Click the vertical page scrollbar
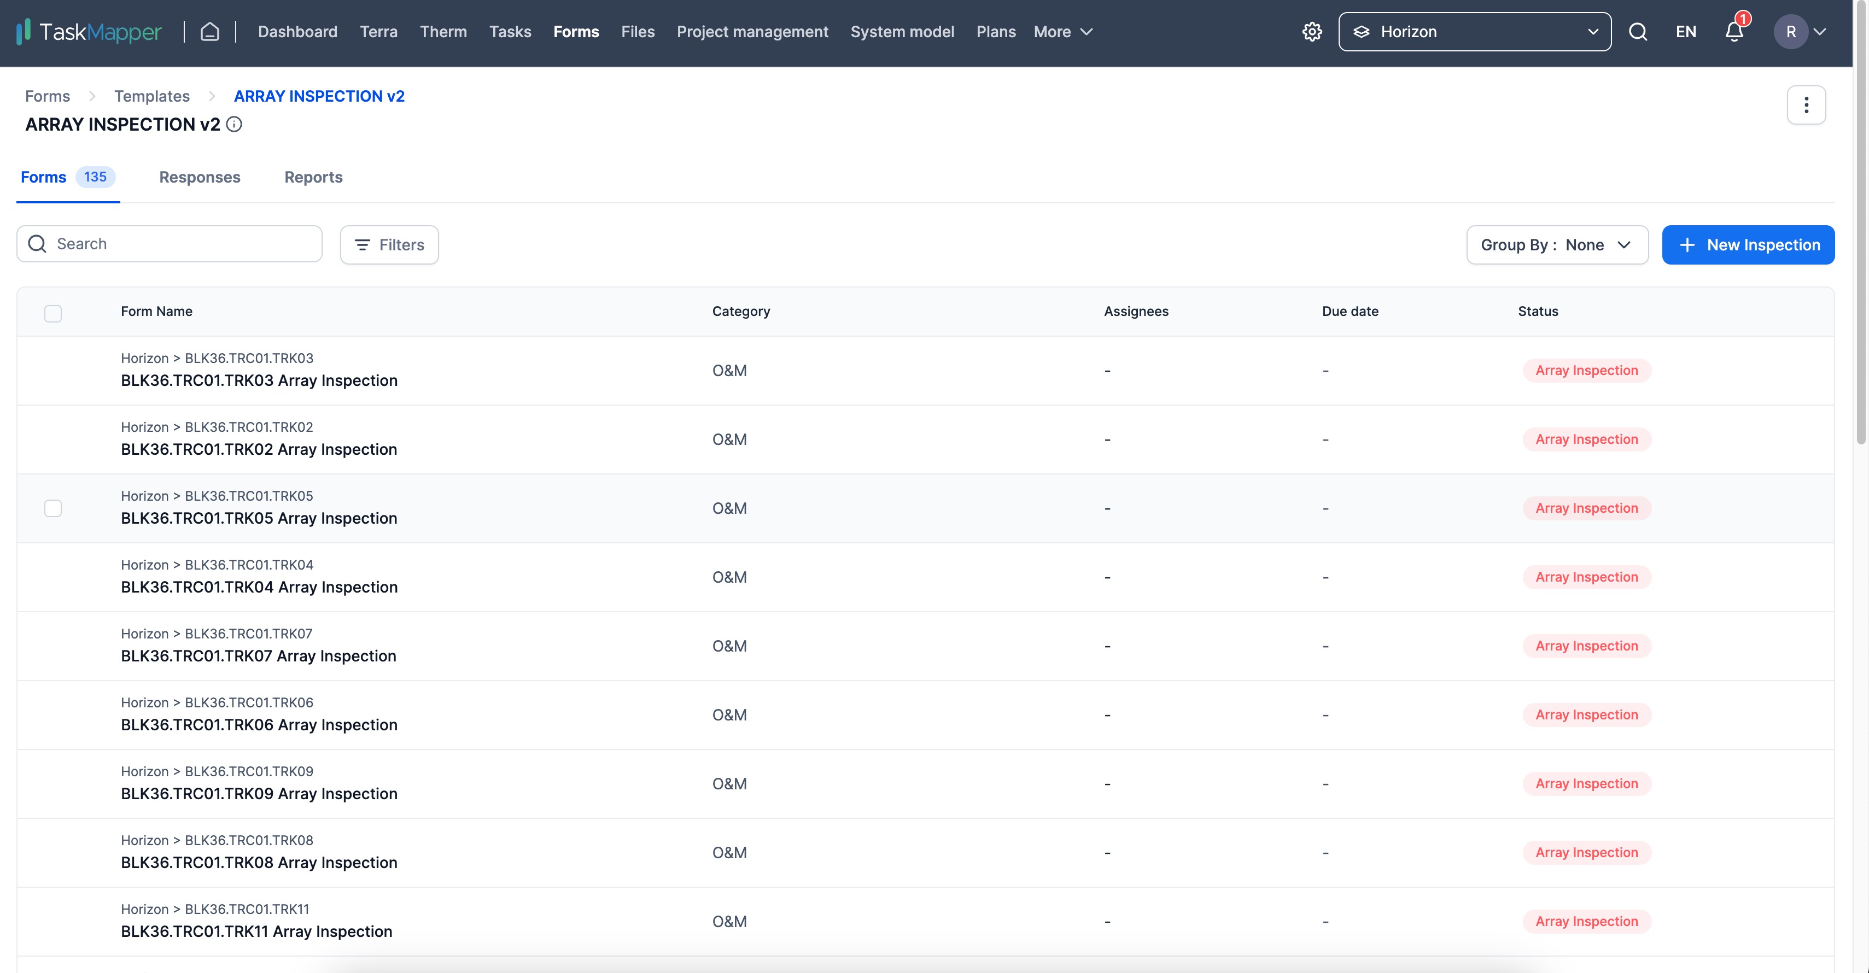 point(1860,222)
